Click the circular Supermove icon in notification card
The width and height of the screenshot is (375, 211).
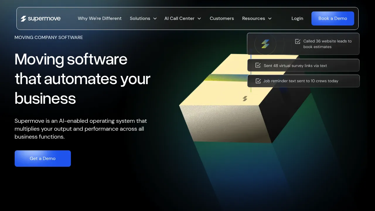[265, 44]
